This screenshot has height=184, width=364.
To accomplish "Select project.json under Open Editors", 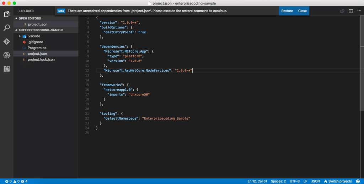I will (x=46, y=25).
